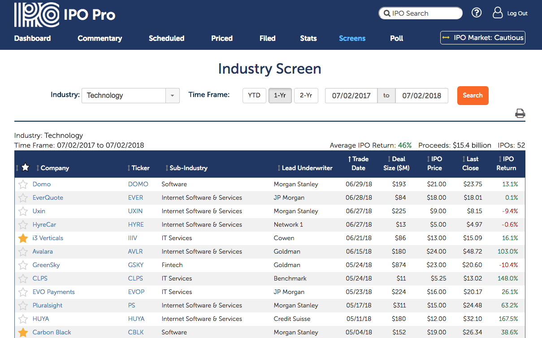This screenshot has width=542, height=338.
Task: Click the IPO Search input field
Action: coord(420,13)
